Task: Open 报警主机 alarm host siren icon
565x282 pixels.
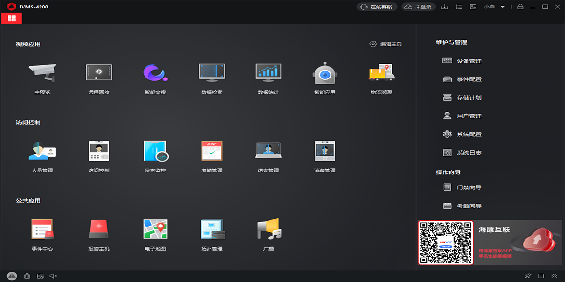Action: click(99, 229)
